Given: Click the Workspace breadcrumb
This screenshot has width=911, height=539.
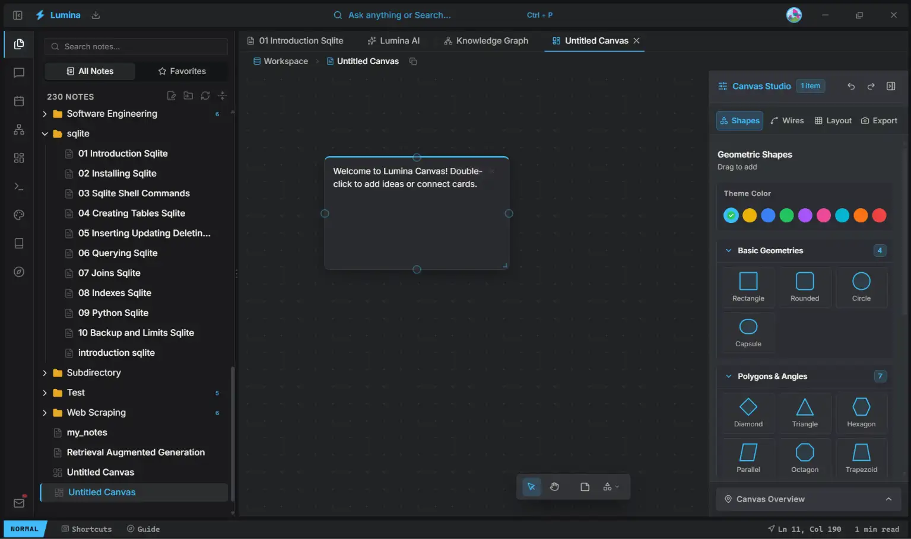Looking at the screenshot, I should coord(281,61).
